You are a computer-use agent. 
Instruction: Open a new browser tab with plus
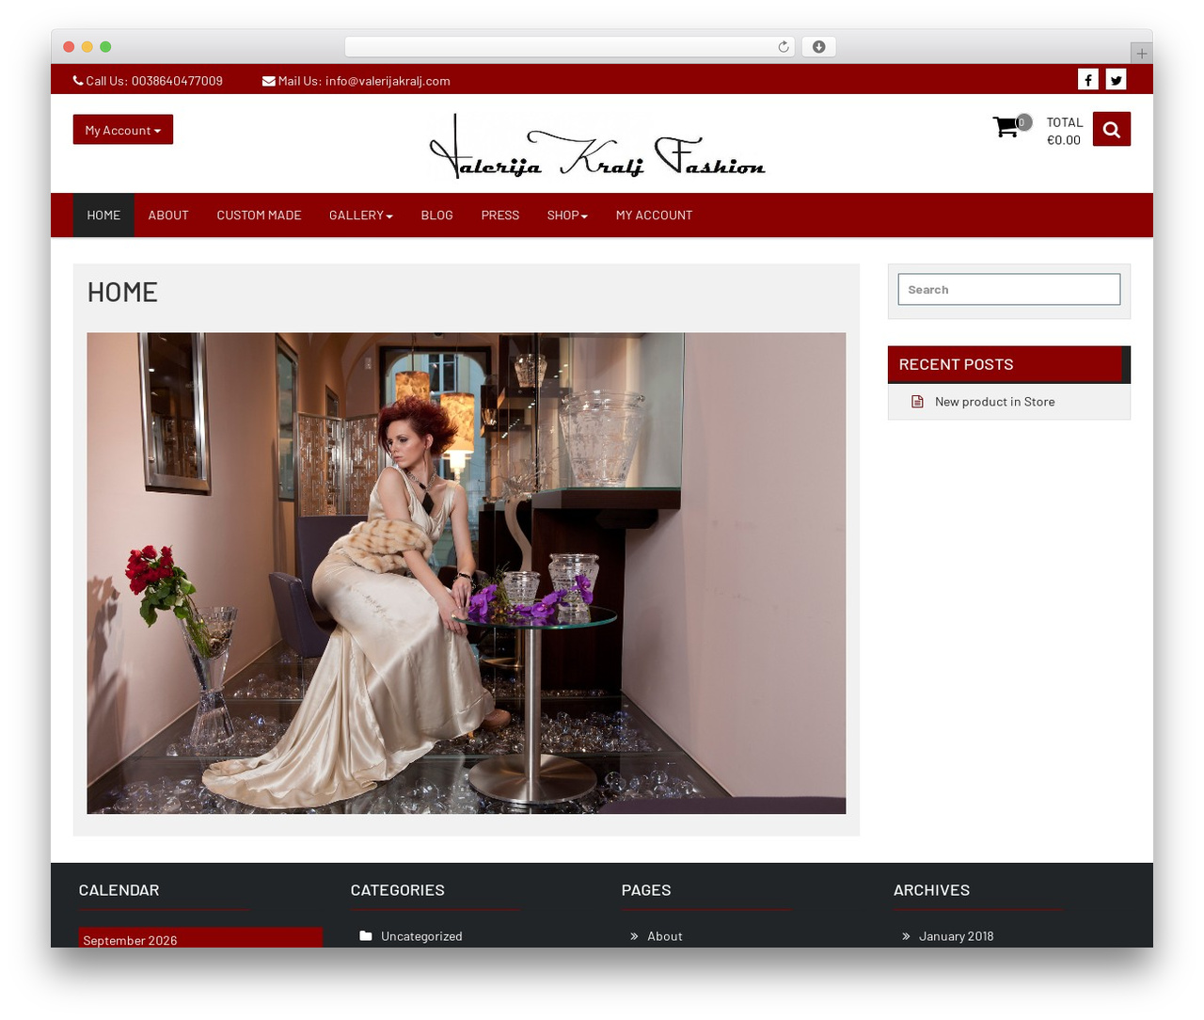1142,54
